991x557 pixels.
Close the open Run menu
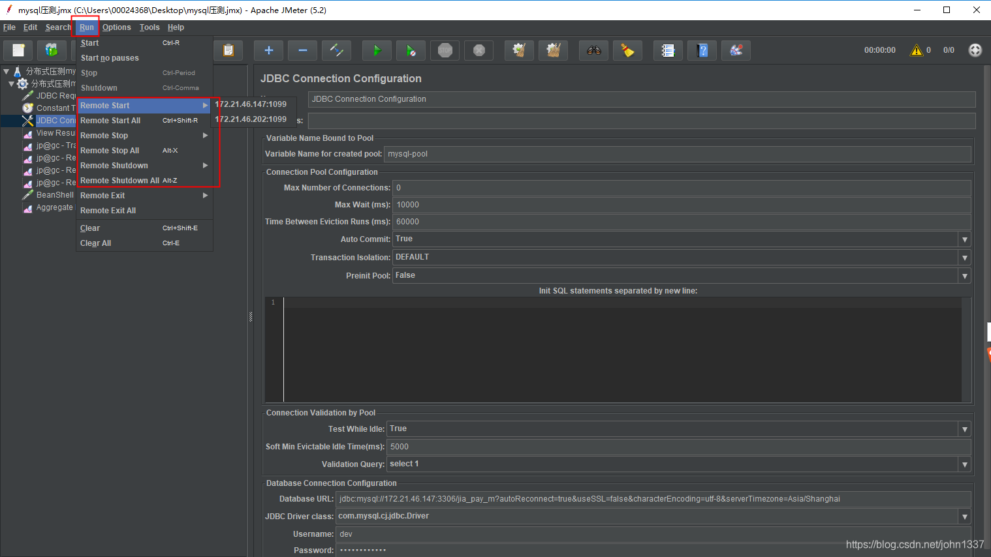(x=87, y=27)
